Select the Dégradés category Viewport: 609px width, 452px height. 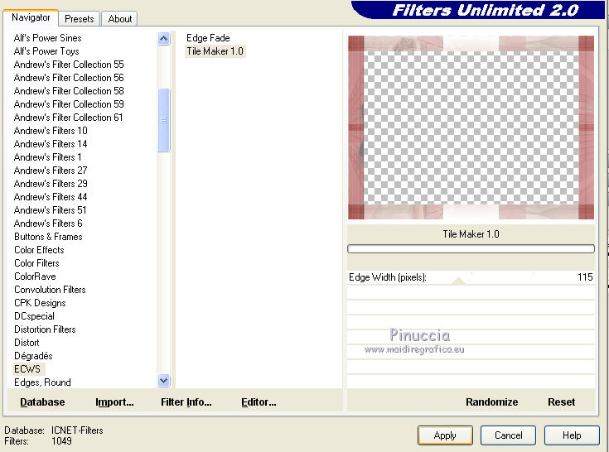33,356
